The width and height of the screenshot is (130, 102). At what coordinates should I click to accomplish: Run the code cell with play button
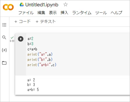coord(21,39)
